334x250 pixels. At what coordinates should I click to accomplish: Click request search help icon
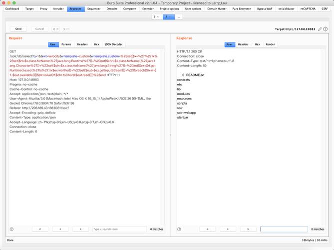point(12,229)
